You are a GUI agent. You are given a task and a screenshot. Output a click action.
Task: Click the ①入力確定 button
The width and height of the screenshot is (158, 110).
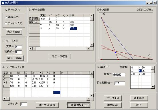[14, 32]
